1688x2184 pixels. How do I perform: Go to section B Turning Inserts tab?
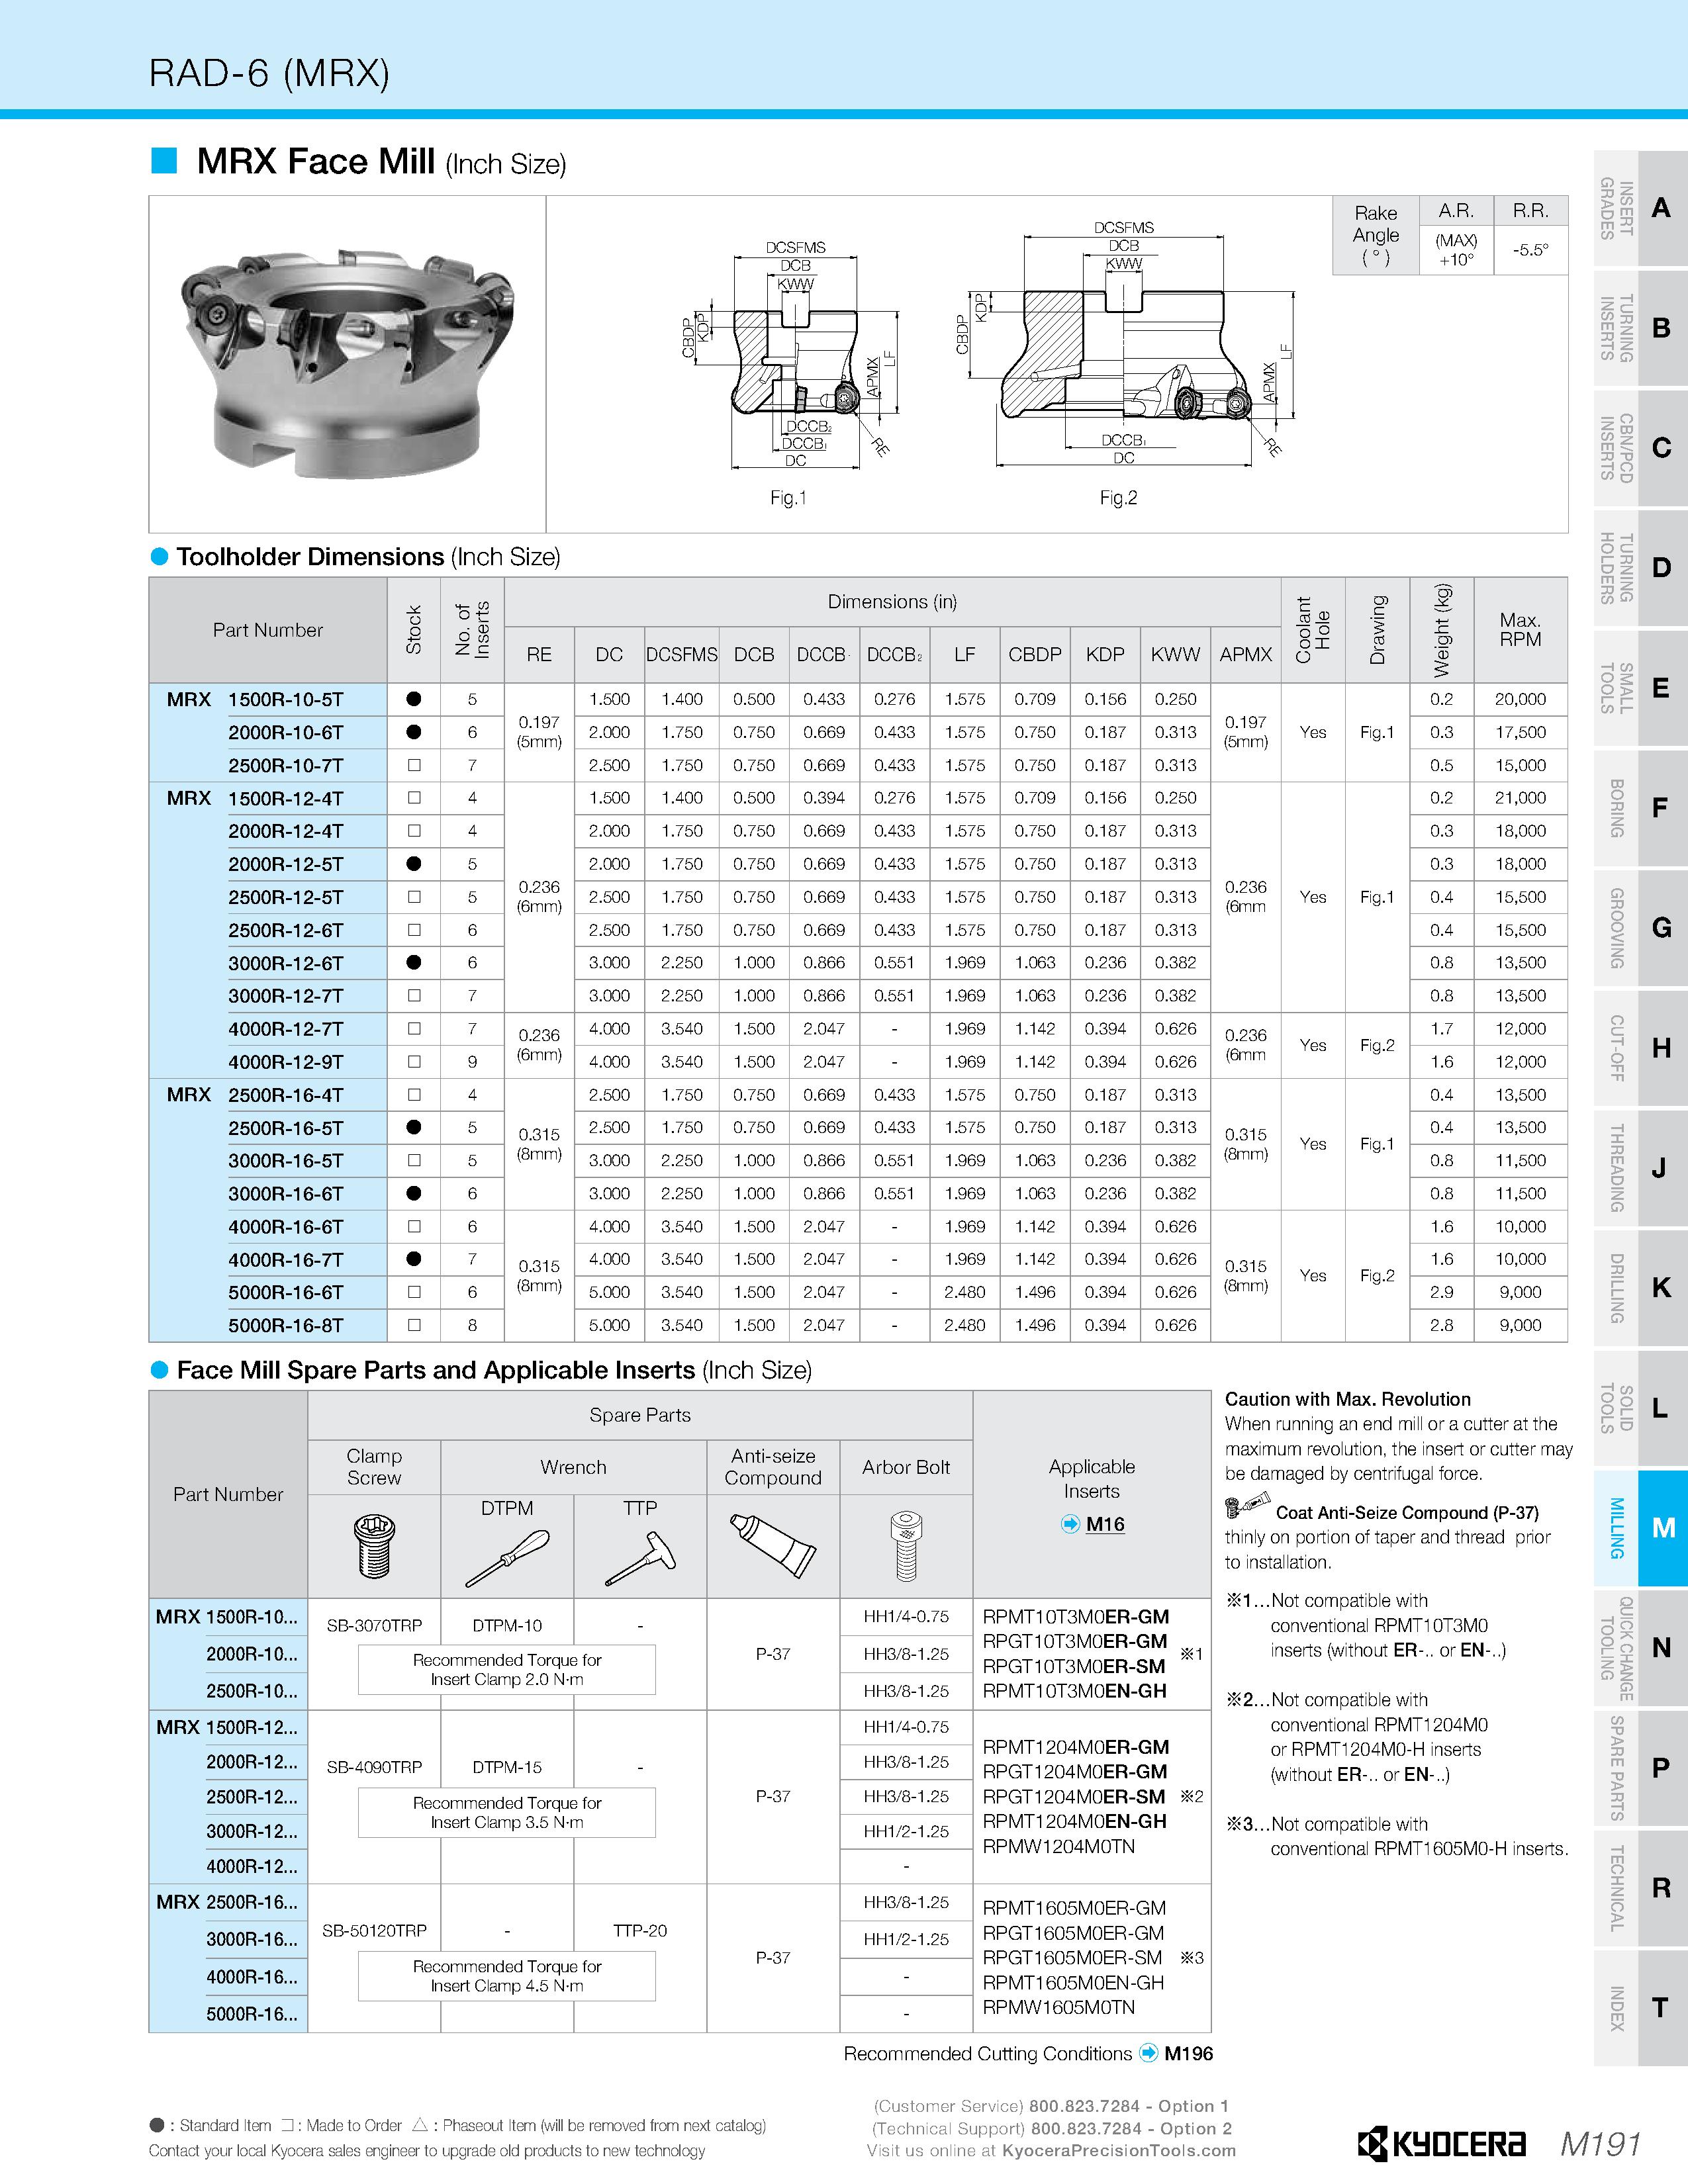point(1640,328)
